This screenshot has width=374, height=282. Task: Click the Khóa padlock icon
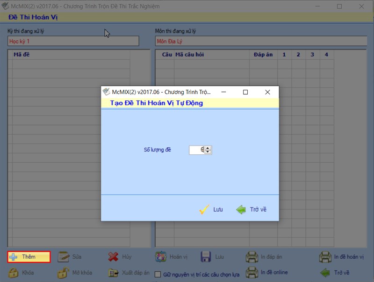point(14,273)
